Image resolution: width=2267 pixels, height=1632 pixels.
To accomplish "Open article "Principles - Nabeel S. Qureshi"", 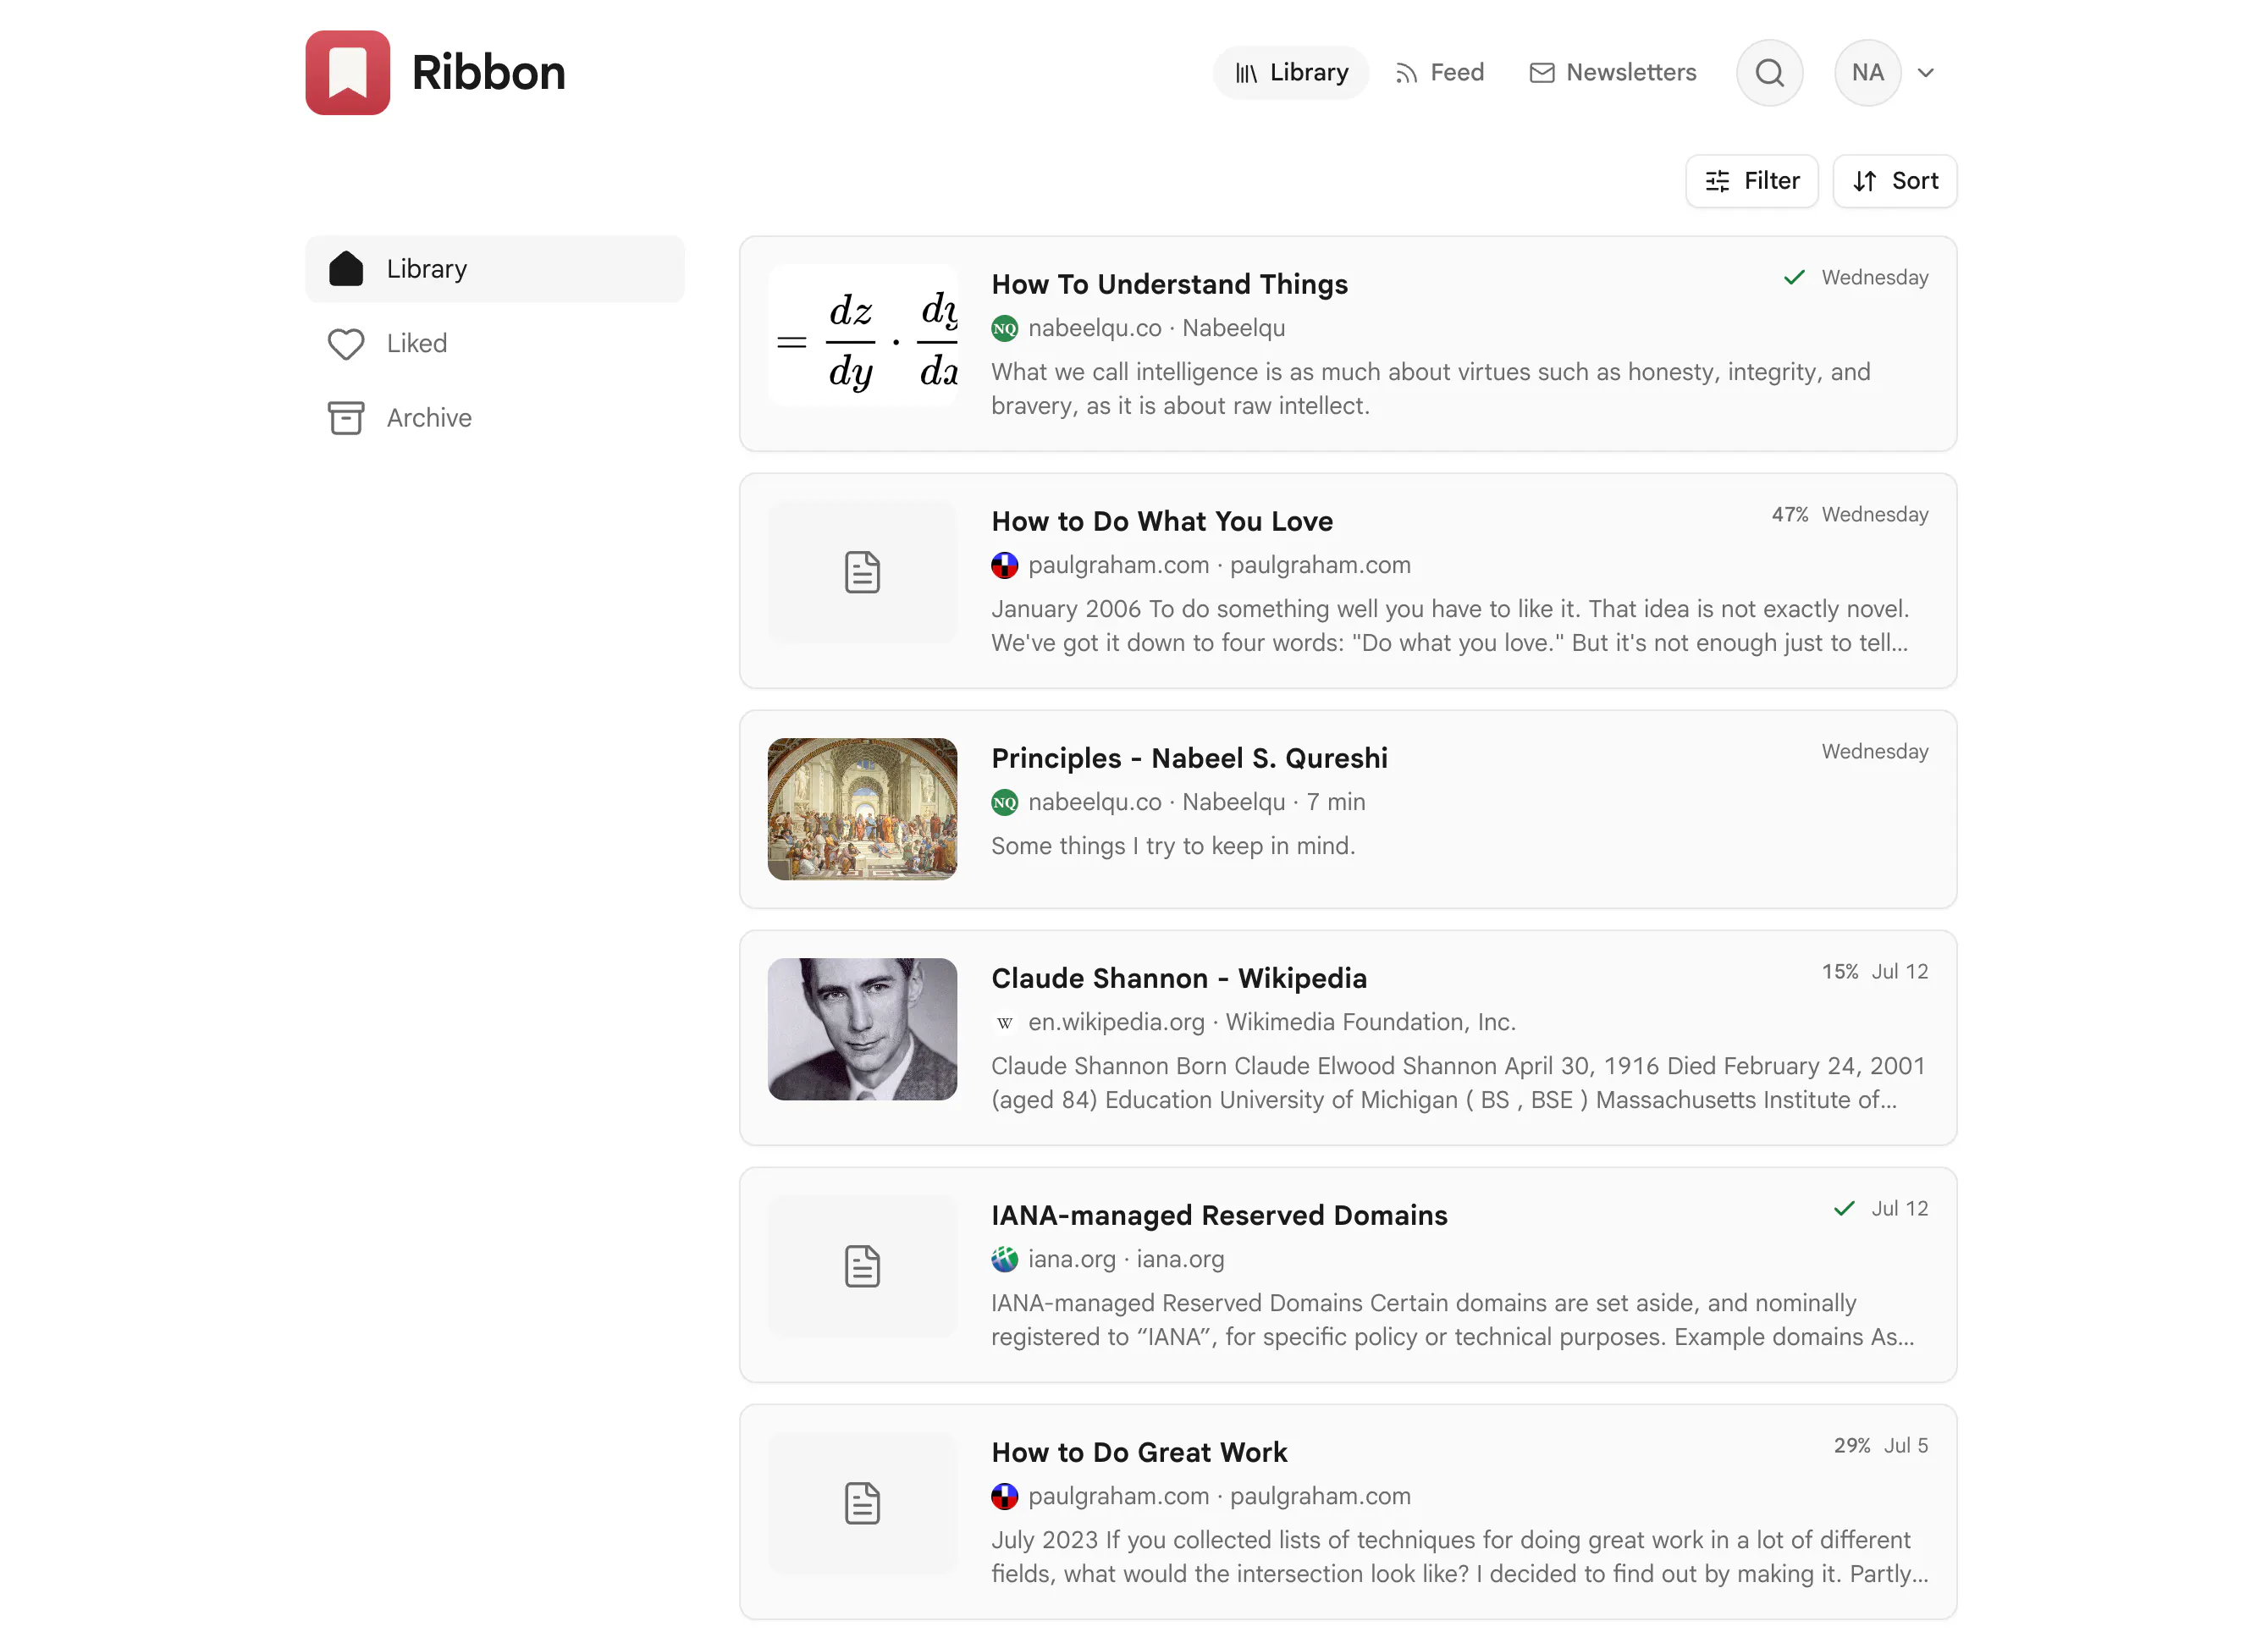I will point(1189,758).
